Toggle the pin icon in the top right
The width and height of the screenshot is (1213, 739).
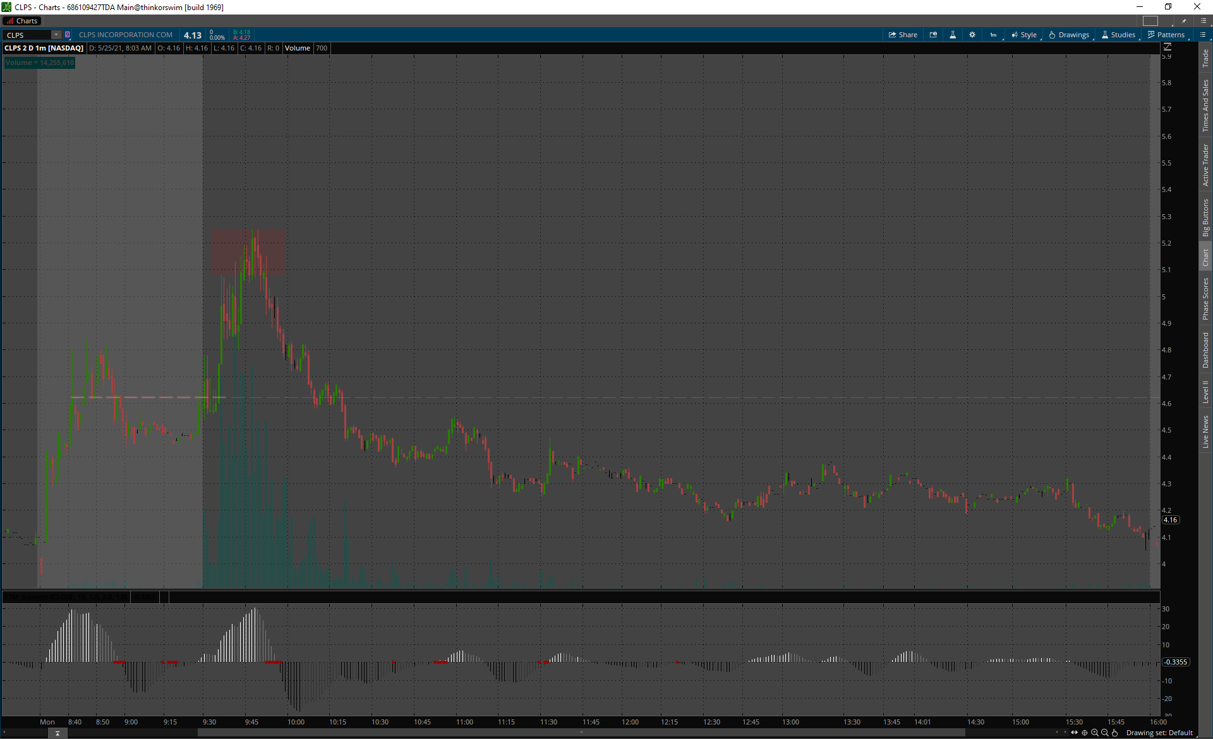coord(1184,21)
